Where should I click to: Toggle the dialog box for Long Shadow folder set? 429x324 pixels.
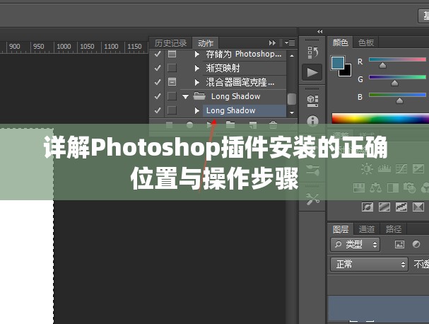coord(172,96)
